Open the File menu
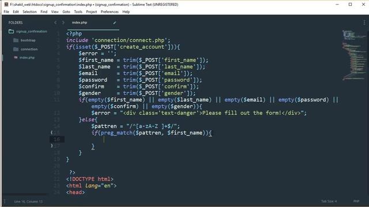 point(6,11)
